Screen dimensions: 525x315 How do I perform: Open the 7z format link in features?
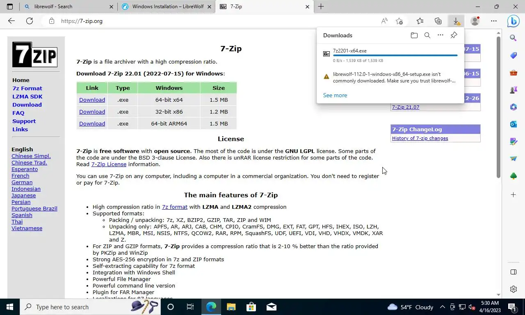[x=175, y=207]
